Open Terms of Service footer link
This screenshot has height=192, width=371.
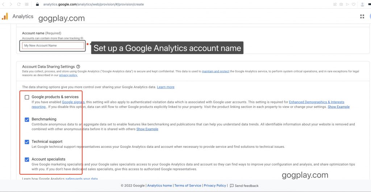[x=188, y=185]
